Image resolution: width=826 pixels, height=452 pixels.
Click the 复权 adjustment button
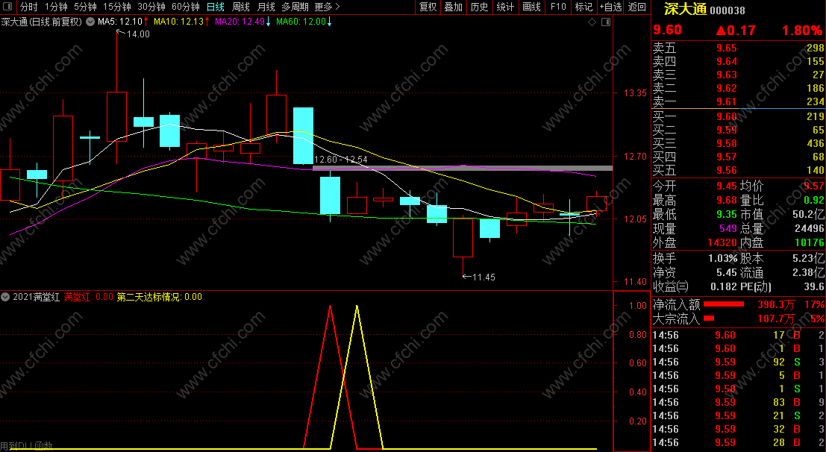tap(428, 7)
